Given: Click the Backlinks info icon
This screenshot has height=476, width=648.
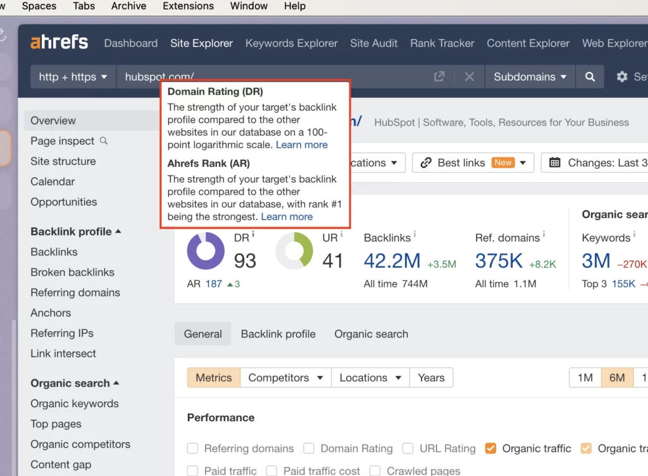Looking at the screenshot, I should coord(414,234).
